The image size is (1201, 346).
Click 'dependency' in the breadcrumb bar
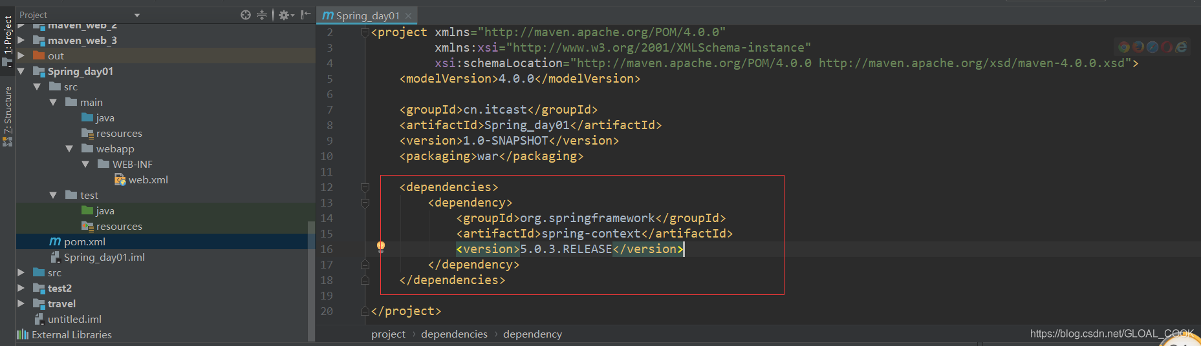[532, 334]
